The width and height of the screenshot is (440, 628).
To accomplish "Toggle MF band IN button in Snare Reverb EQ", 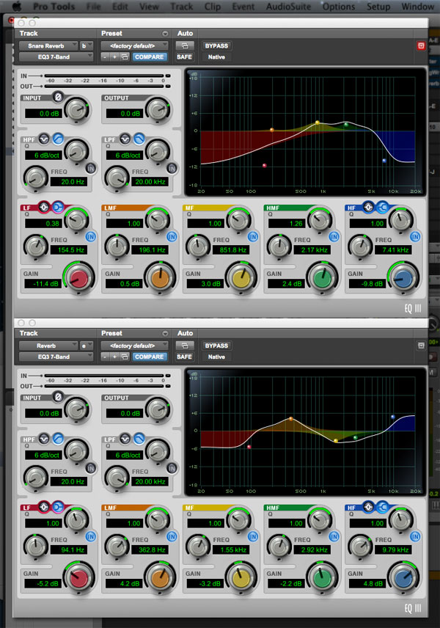I will 253,237.
